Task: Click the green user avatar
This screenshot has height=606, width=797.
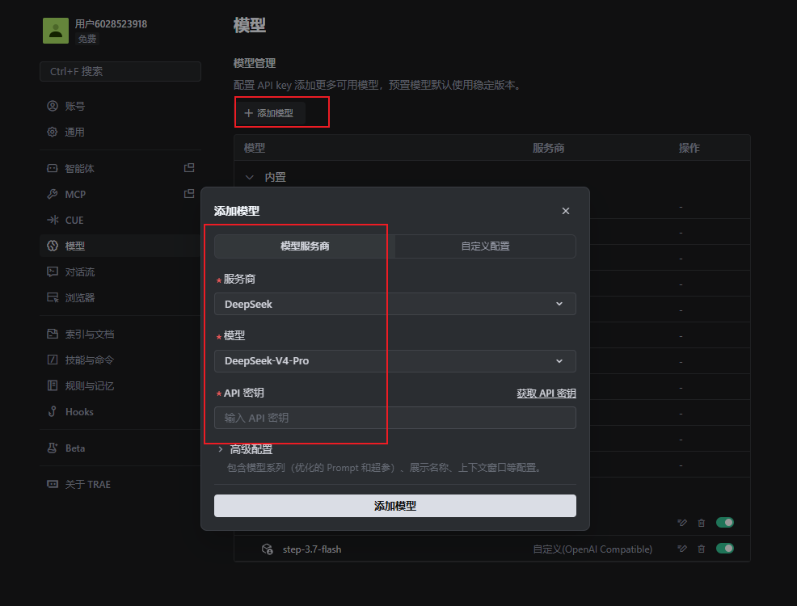Action: 56,31
